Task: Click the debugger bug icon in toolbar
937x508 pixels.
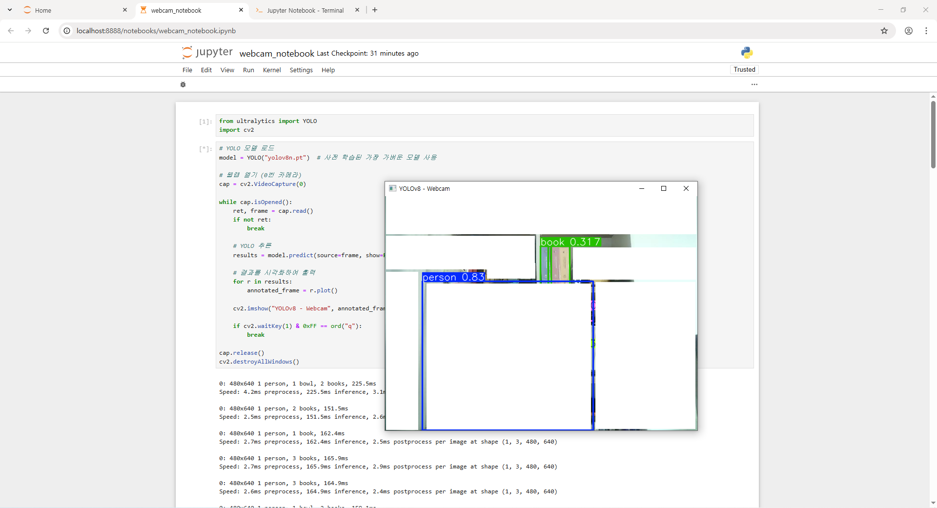Action: pyautogui.click(x=183, y=84)
